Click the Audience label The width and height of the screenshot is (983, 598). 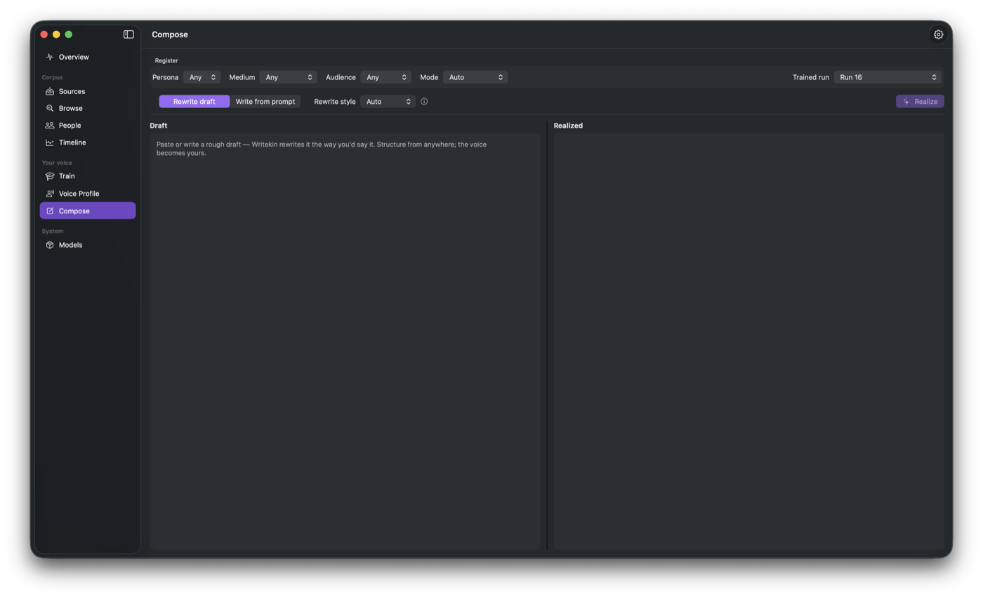341,77
